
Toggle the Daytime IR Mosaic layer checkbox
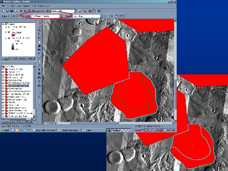(9, 38)
